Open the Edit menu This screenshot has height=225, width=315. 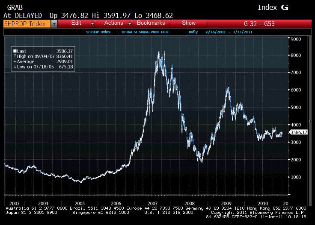76,23
